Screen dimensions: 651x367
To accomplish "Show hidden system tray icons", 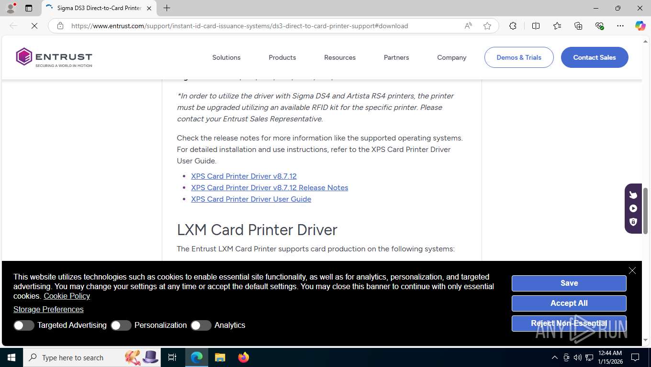I will coord(555,357).
